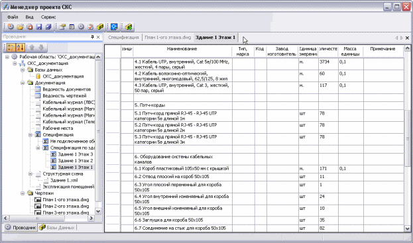This screenshot has height=243, width=413.
Task: Collapse the Документация folder node
Action: (x=23, y=83)
